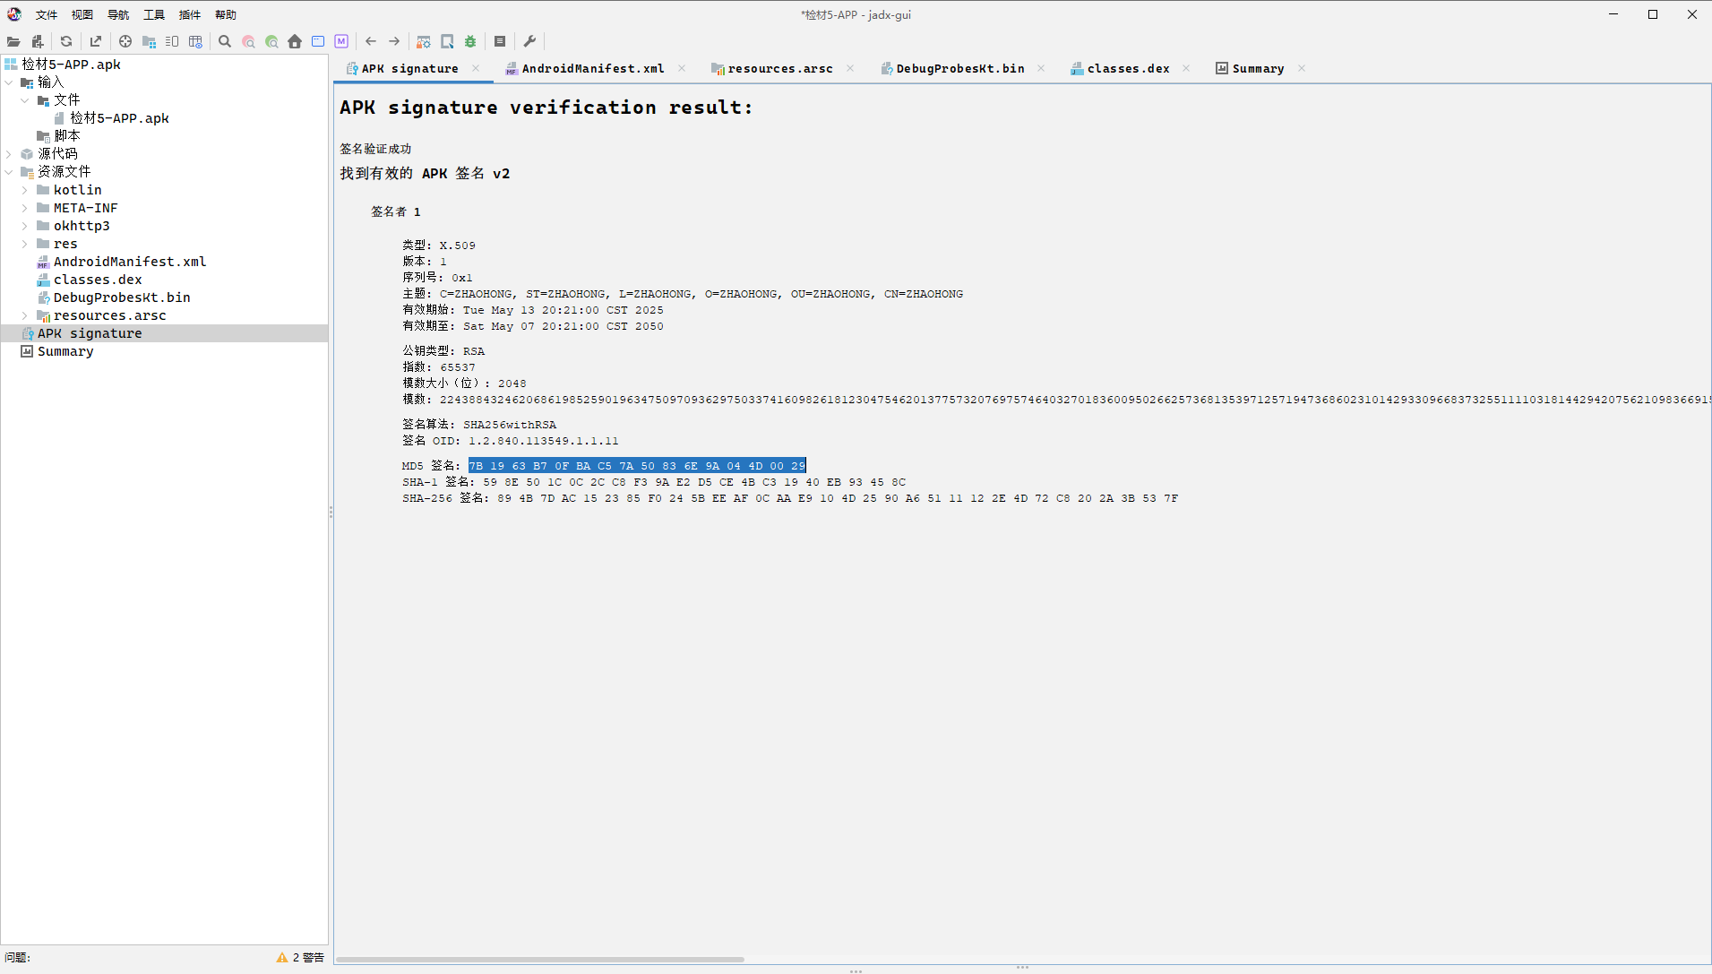Click the green bug debugger icon

tap(470, 41)
